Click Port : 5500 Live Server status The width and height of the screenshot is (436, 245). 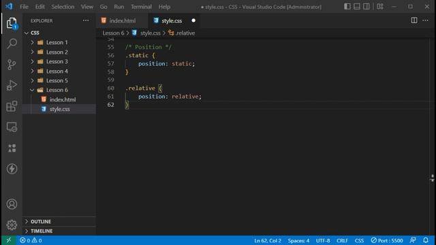tap(387, 240)
